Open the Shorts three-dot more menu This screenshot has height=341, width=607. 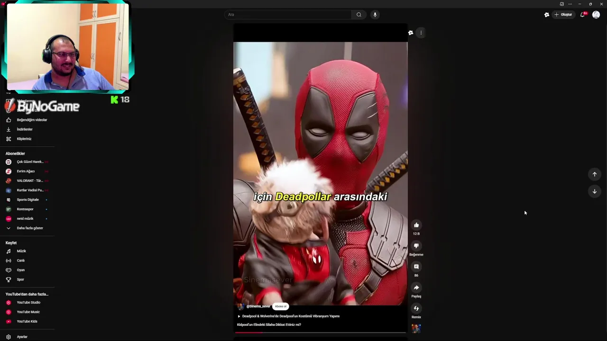coord(421,33)
